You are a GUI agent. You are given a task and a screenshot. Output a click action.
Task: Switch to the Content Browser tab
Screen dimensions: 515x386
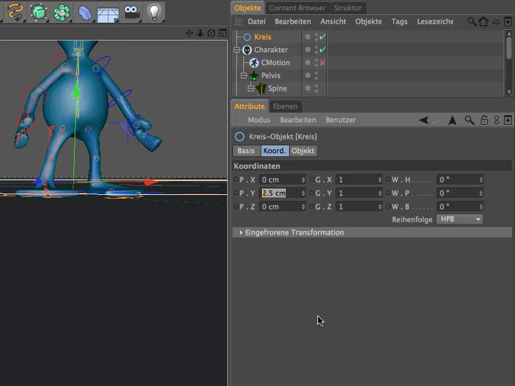pyautogui.click(x=297, y=8)
